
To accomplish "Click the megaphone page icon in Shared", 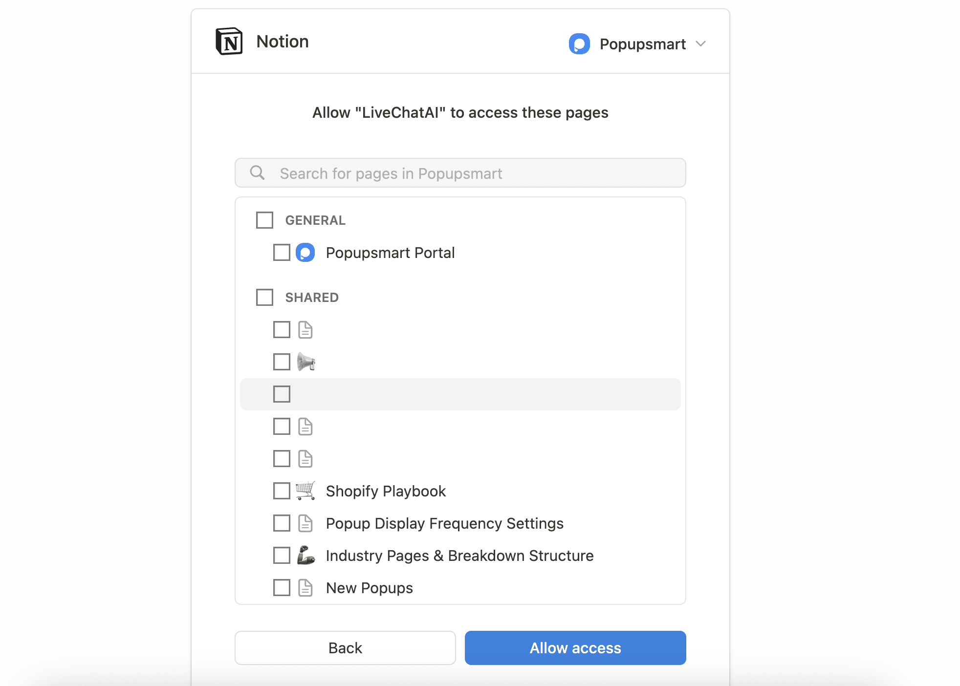I will coord(305,362).
